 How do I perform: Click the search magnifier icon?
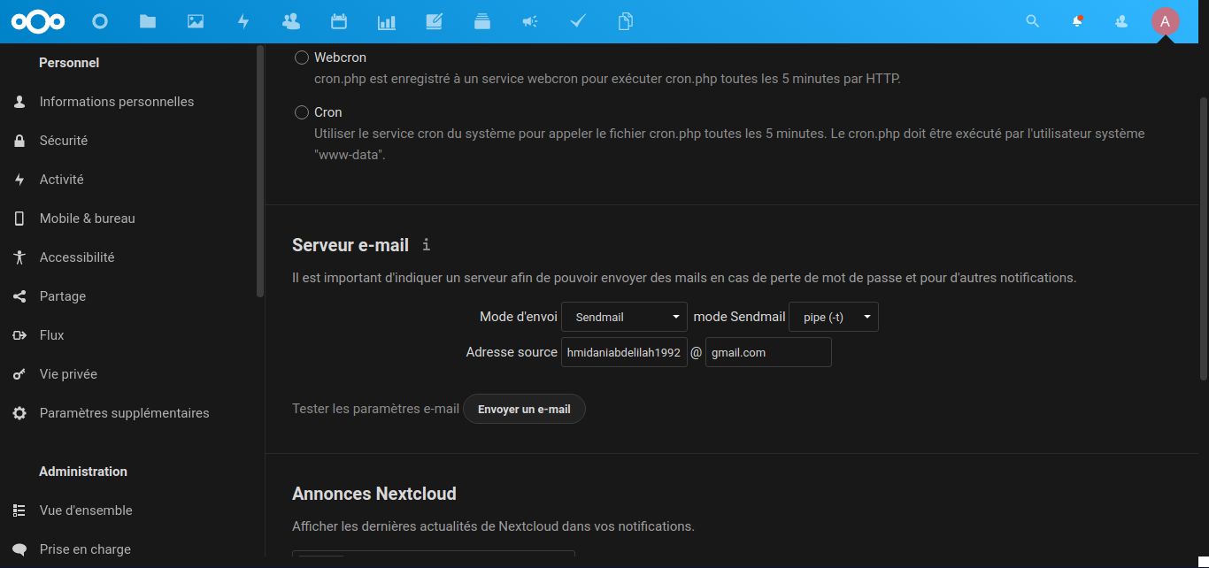coord(1032,21)
